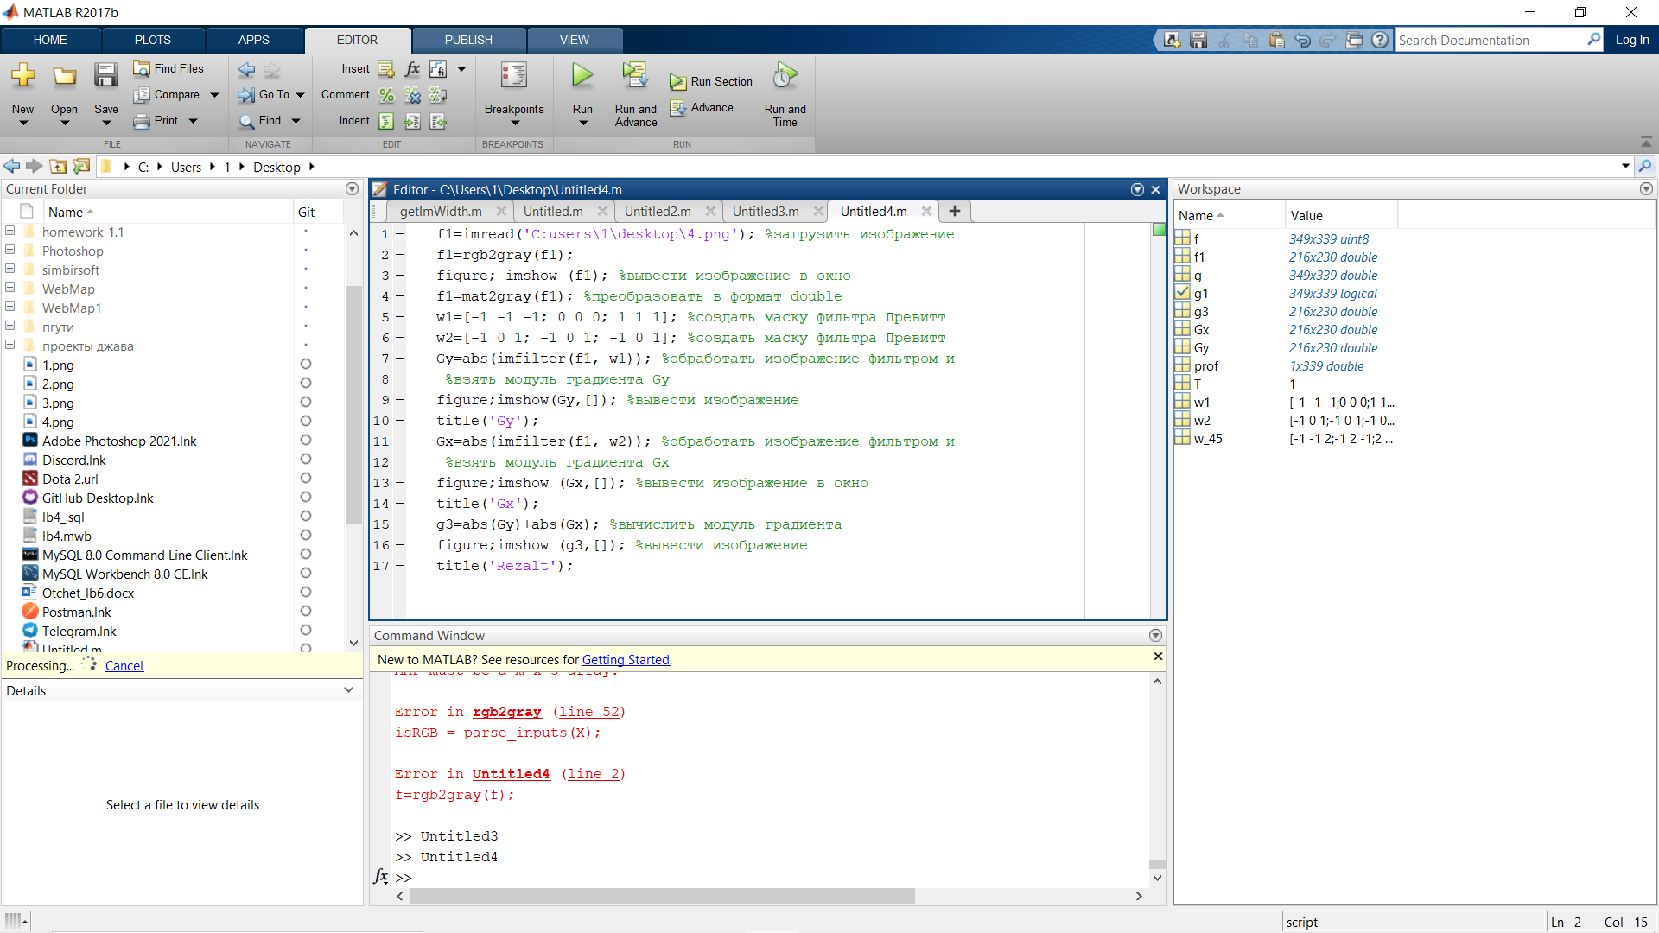Click the Comment percent icon

[386, 95]
